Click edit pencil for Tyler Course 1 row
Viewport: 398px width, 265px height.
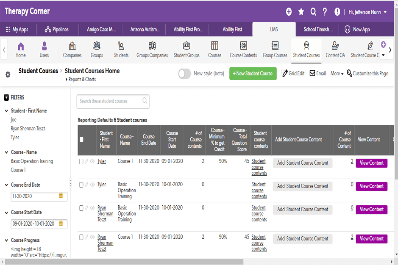tap(86, 161)
